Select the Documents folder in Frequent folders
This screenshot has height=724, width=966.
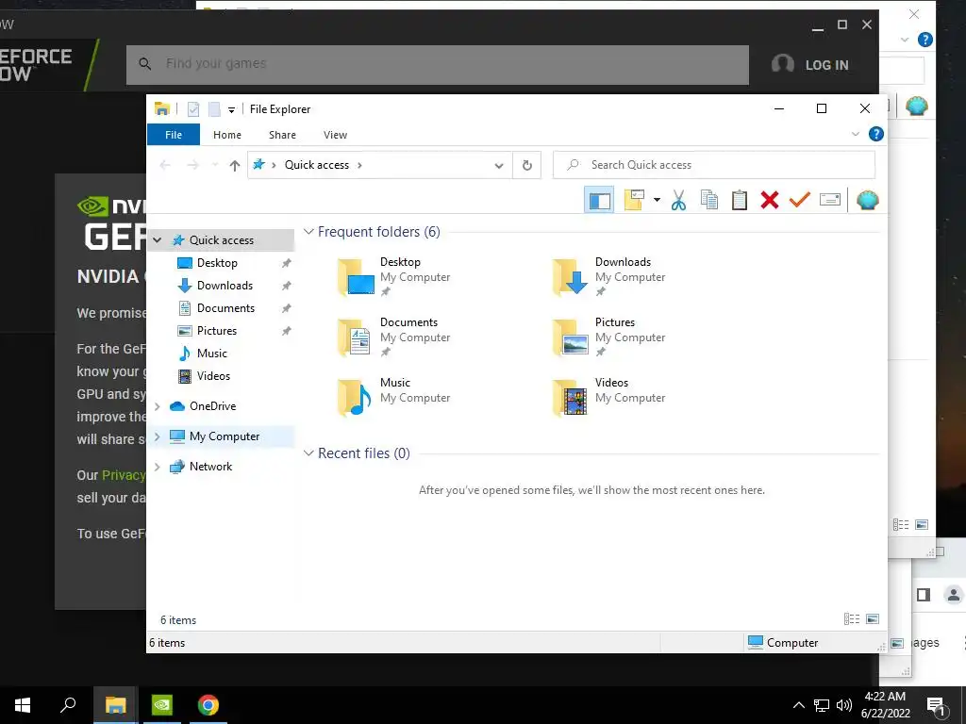(394, 337)
